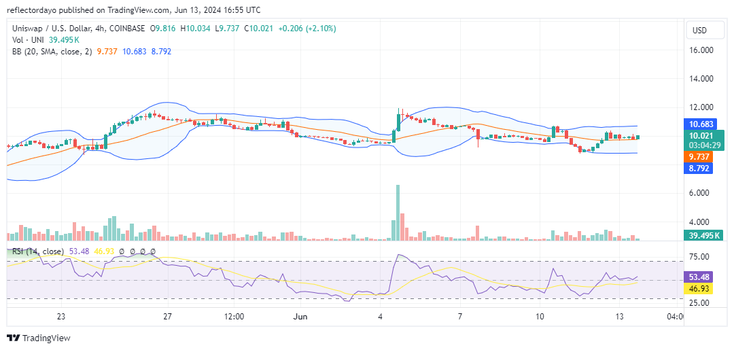This screenshot has width=734, height=350.
Task: Click the purple 53.48 value in RSI legend
Action: coord(77,251)
